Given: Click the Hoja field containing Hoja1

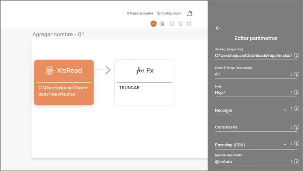Looking at the screenshot, I should click(250, 93).
